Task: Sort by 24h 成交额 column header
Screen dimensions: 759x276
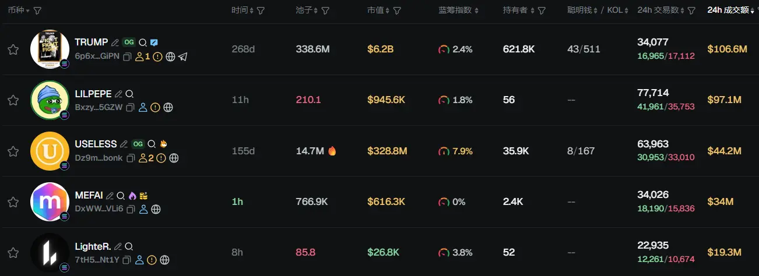Action: point(728,10)
